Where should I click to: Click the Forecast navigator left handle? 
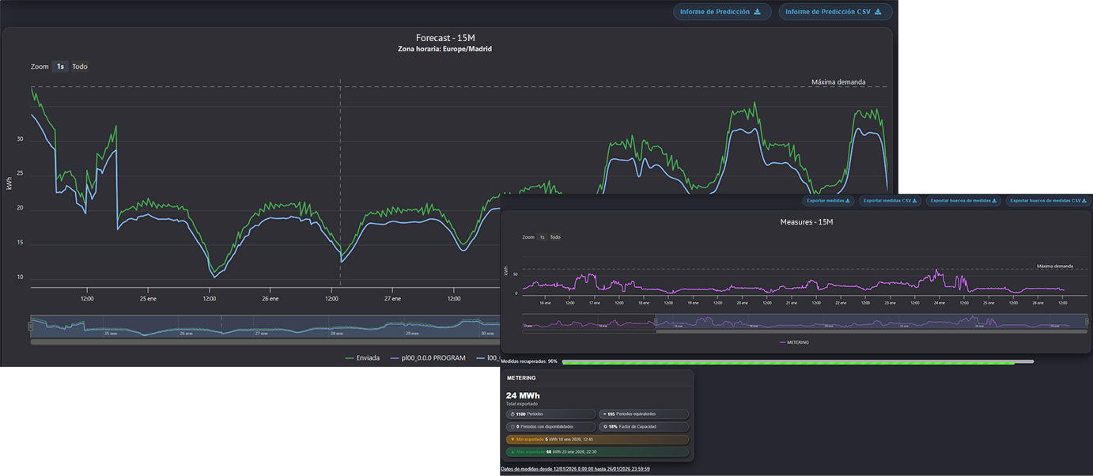32,325
